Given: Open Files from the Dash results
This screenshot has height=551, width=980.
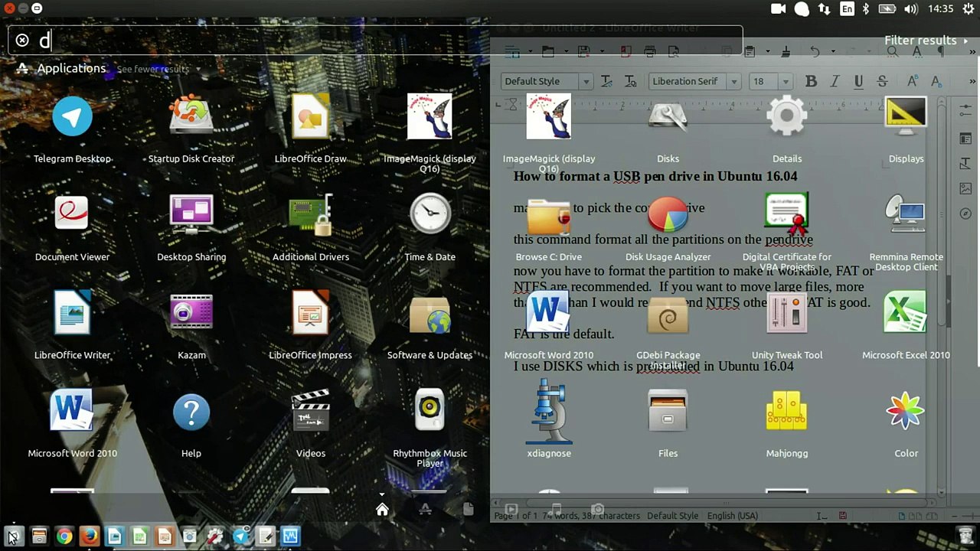Looking at the screenshot, I should coord(668,422).
